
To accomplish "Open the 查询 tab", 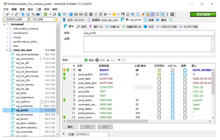I will point(161,20).
